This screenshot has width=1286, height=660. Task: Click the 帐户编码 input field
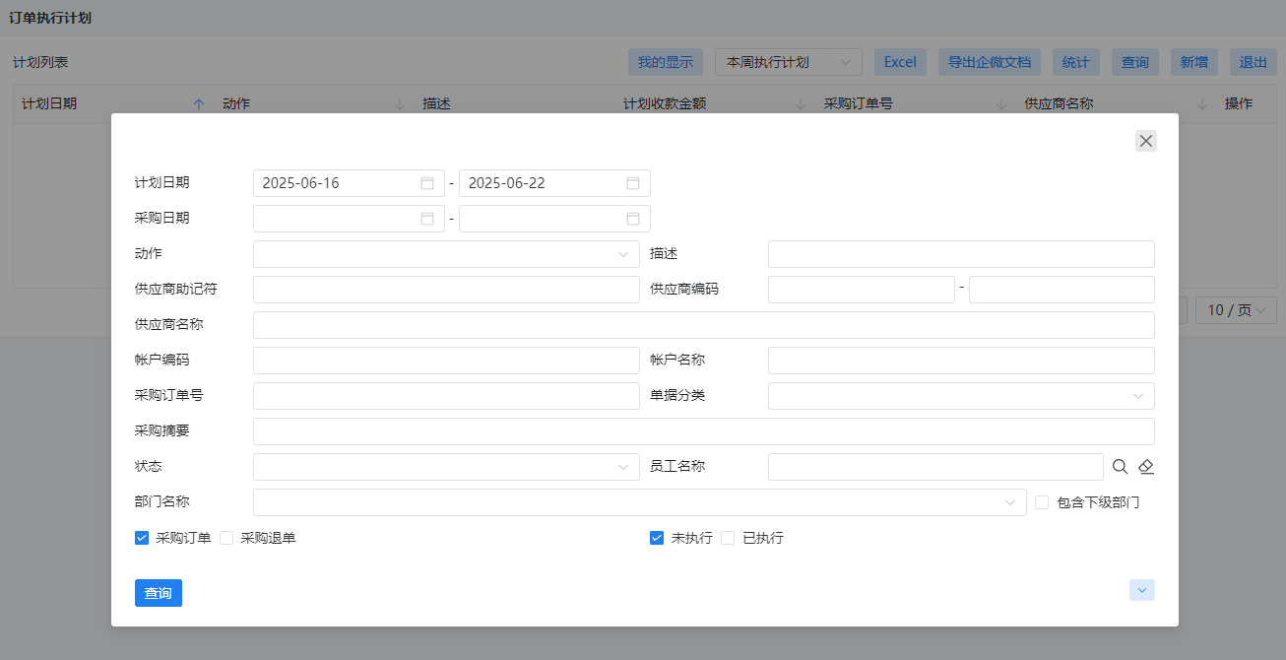pyautogui.click(x=446, y=361)
